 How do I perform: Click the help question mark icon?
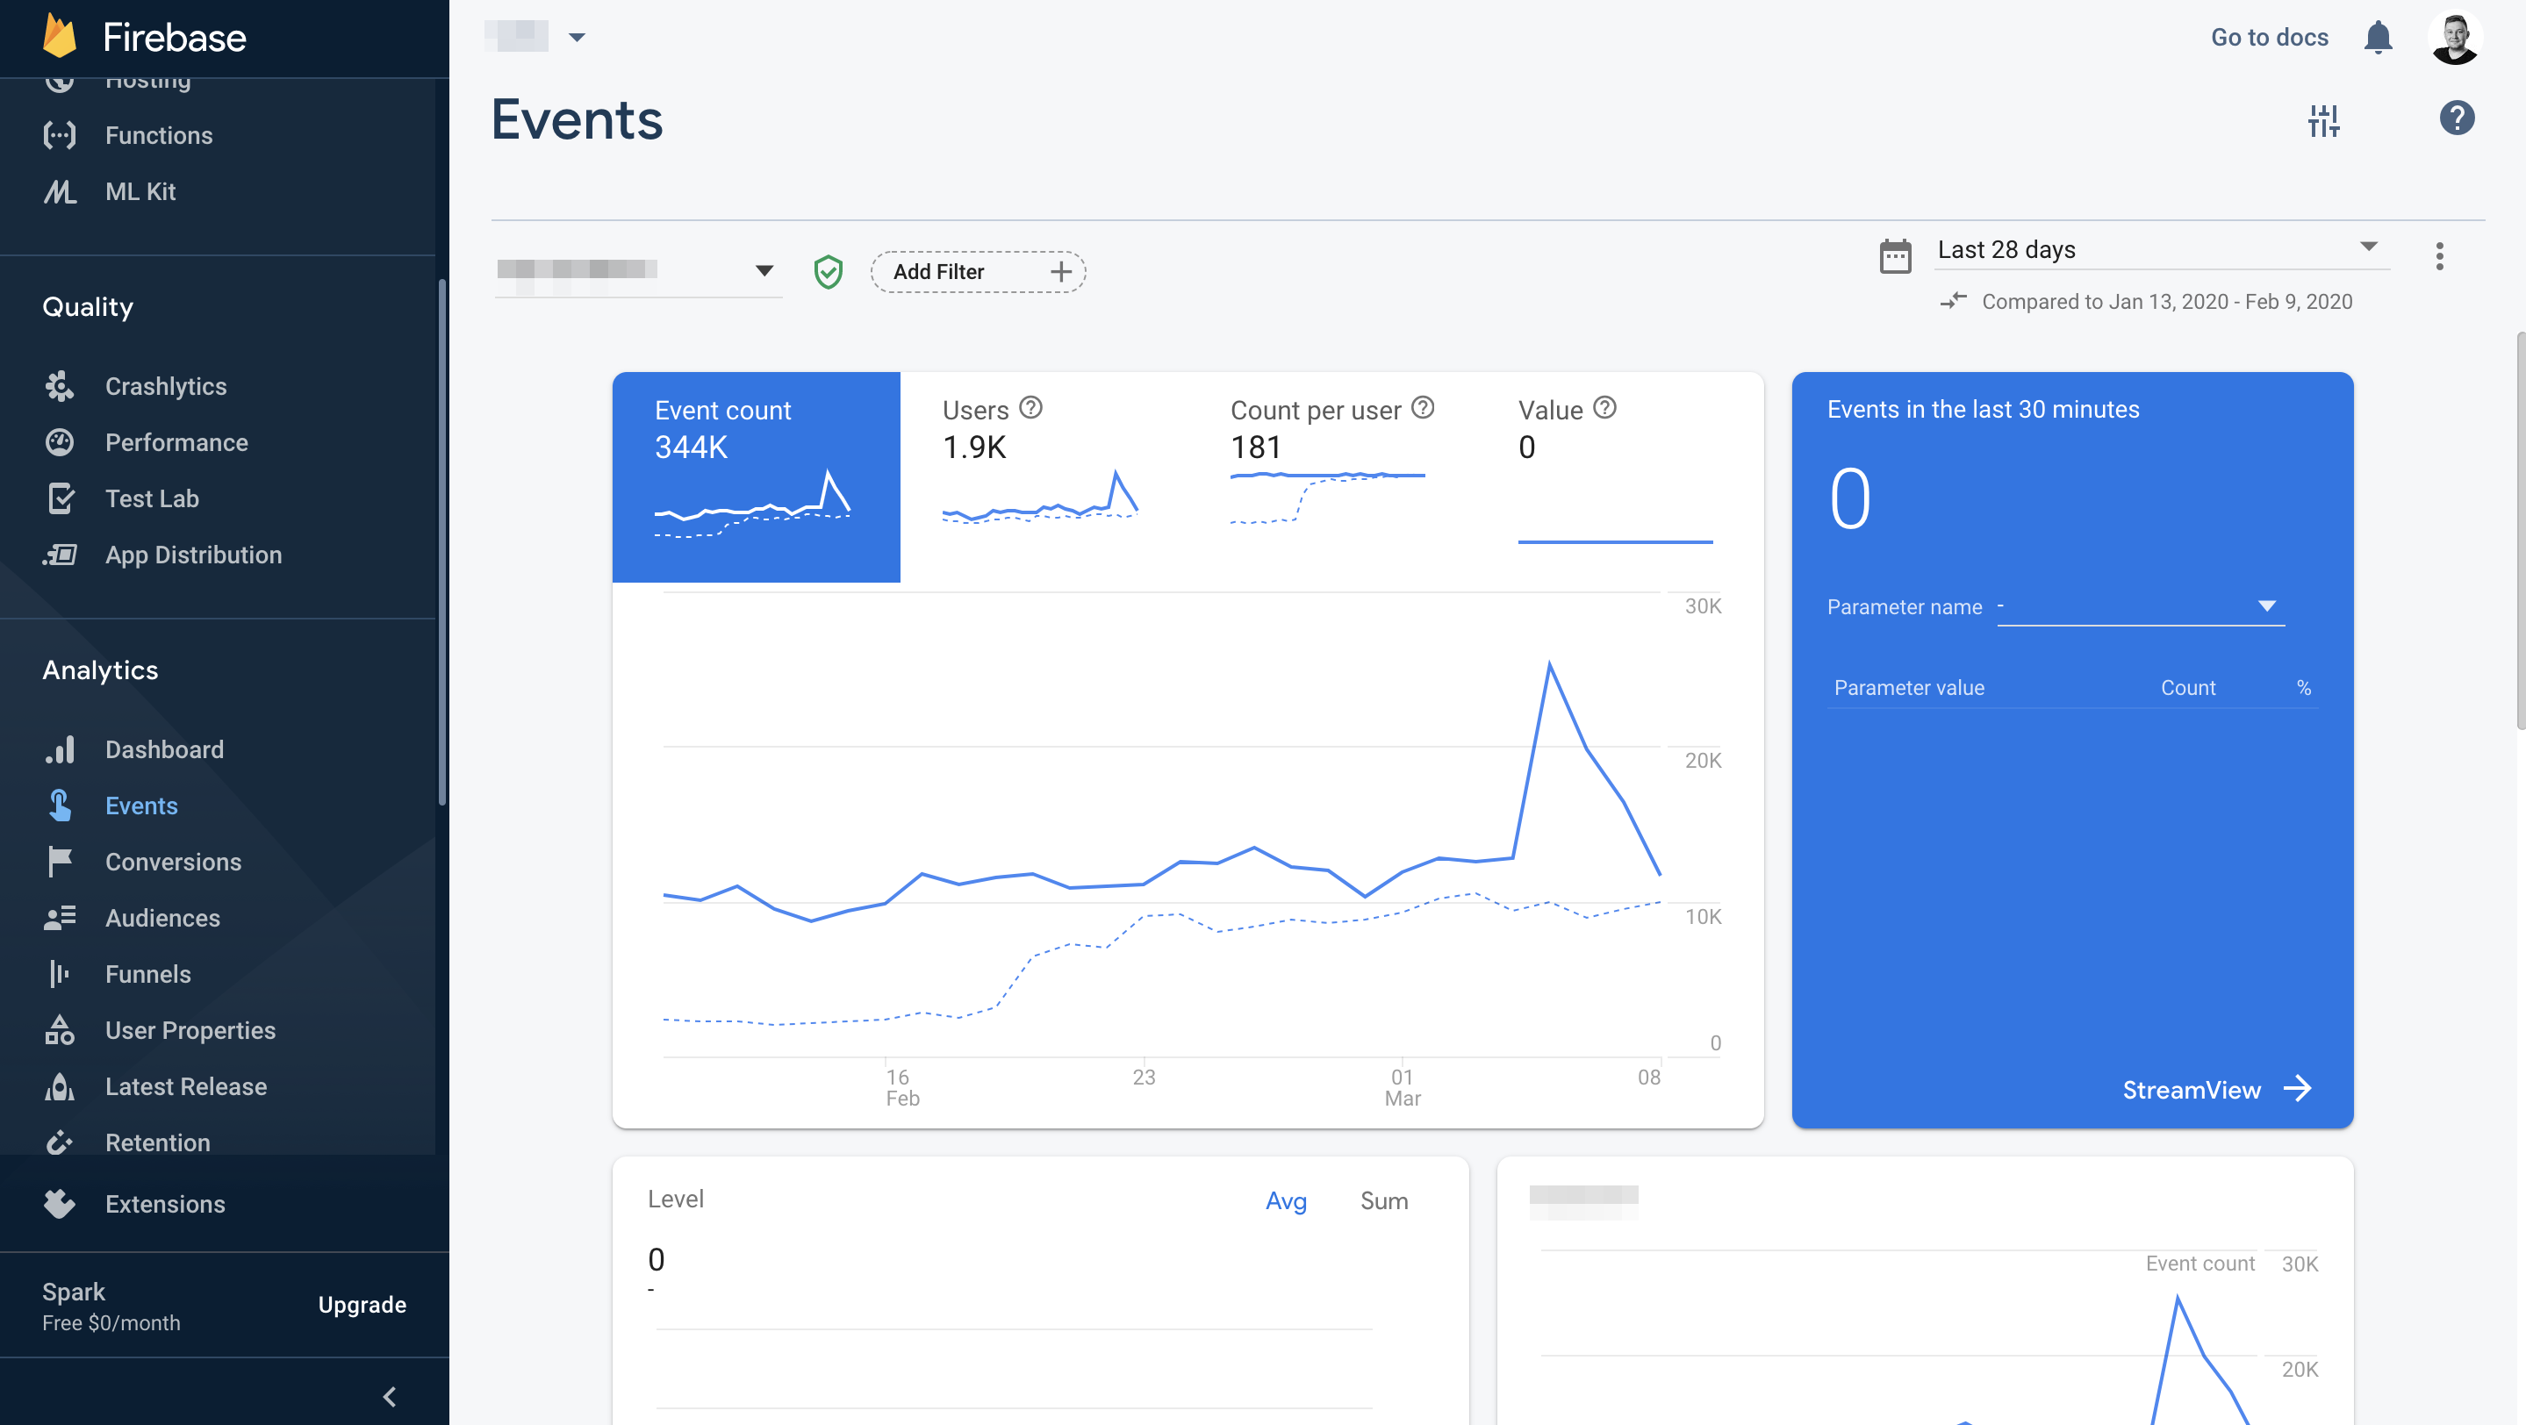(2457, 118)
